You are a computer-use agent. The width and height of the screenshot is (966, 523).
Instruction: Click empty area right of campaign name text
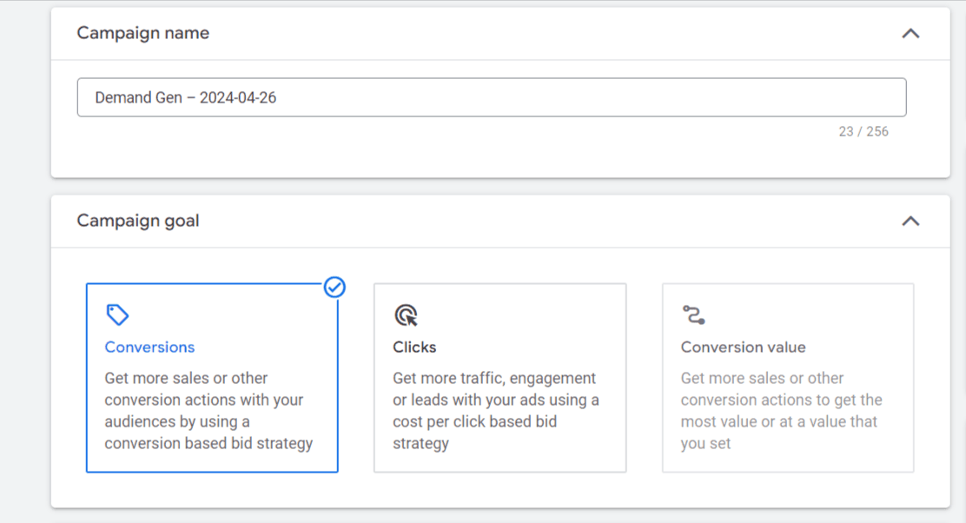[x=608, y=97]
